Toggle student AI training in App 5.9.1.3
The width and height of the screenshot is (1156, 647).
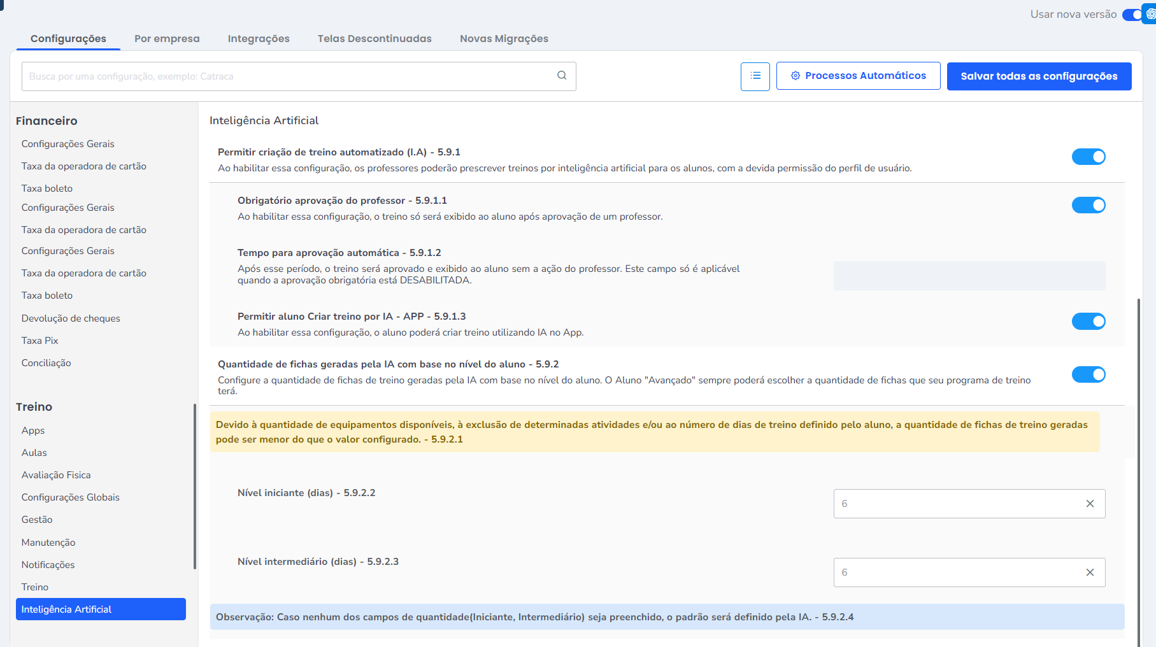(1088, 322)
